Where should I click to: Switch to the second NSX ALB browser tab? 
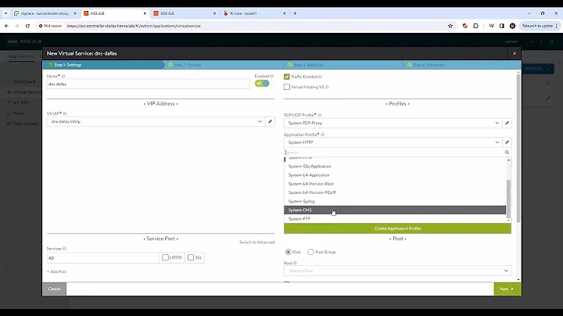(185, 13)
